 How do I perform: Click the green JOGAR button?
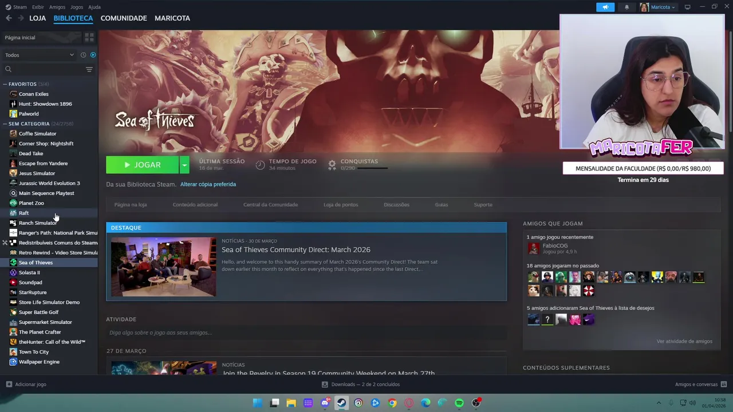(142, 165)
